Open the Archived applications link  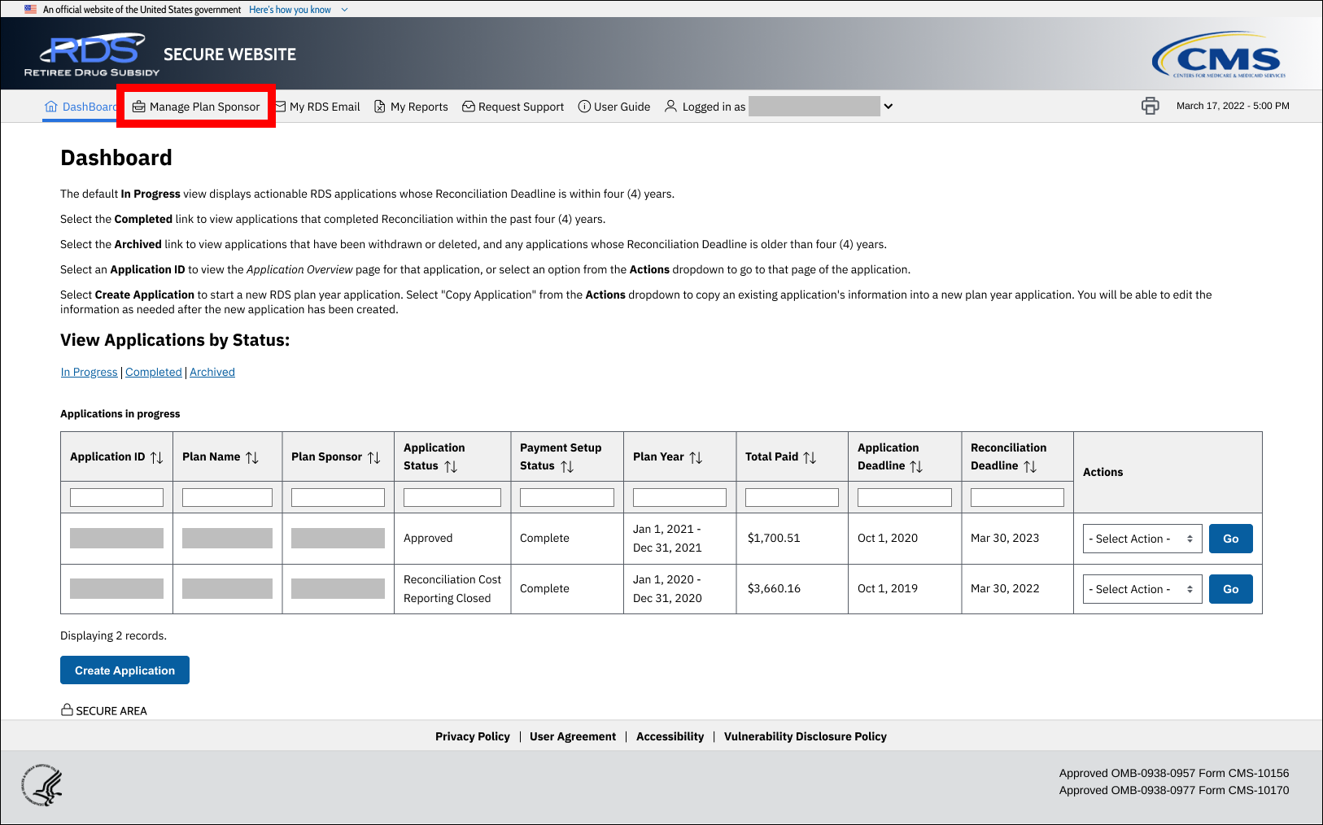click(x=212, y=372)
